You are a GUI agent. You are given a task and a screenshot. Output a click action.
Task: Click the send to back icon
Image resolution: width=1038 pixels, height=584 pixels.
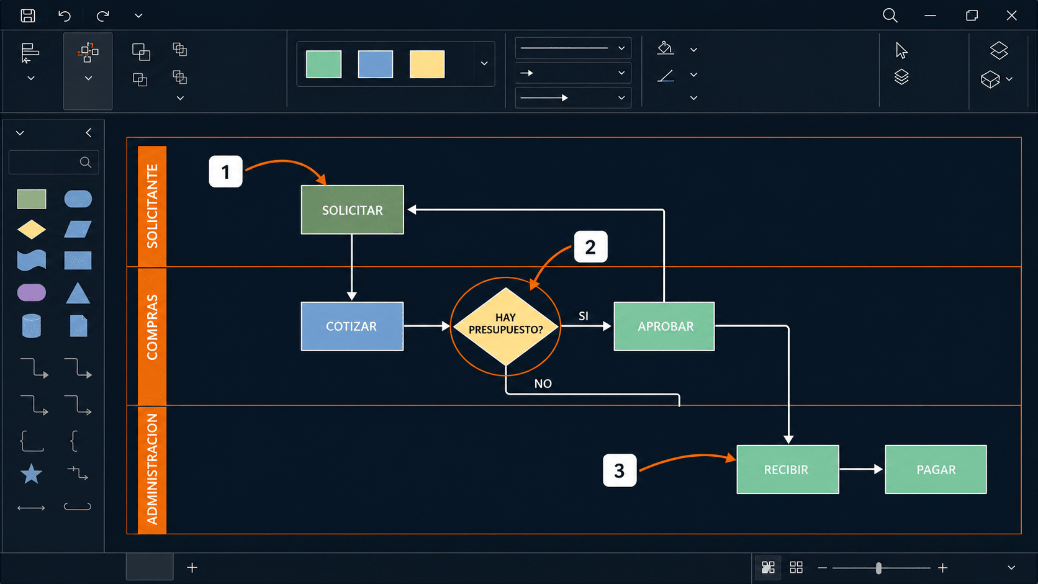point(140,79)
